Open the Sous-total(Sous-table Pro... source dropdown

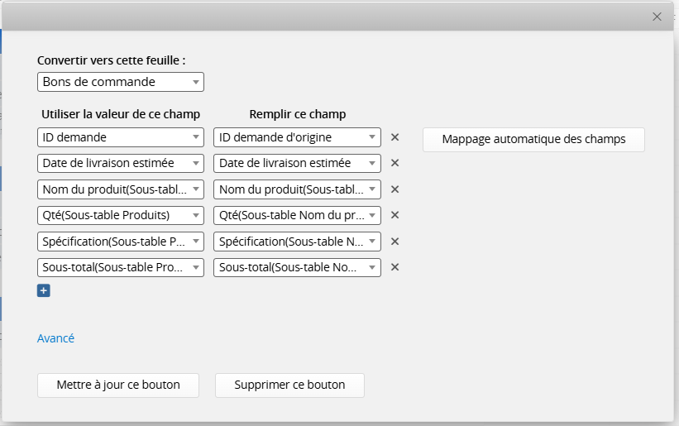121,267
